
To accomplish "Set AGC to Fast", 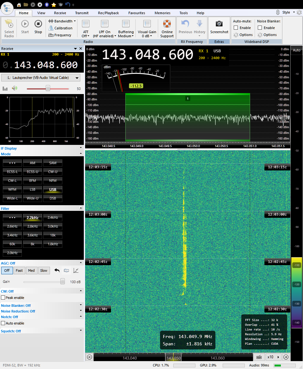I will coord(19,271).
